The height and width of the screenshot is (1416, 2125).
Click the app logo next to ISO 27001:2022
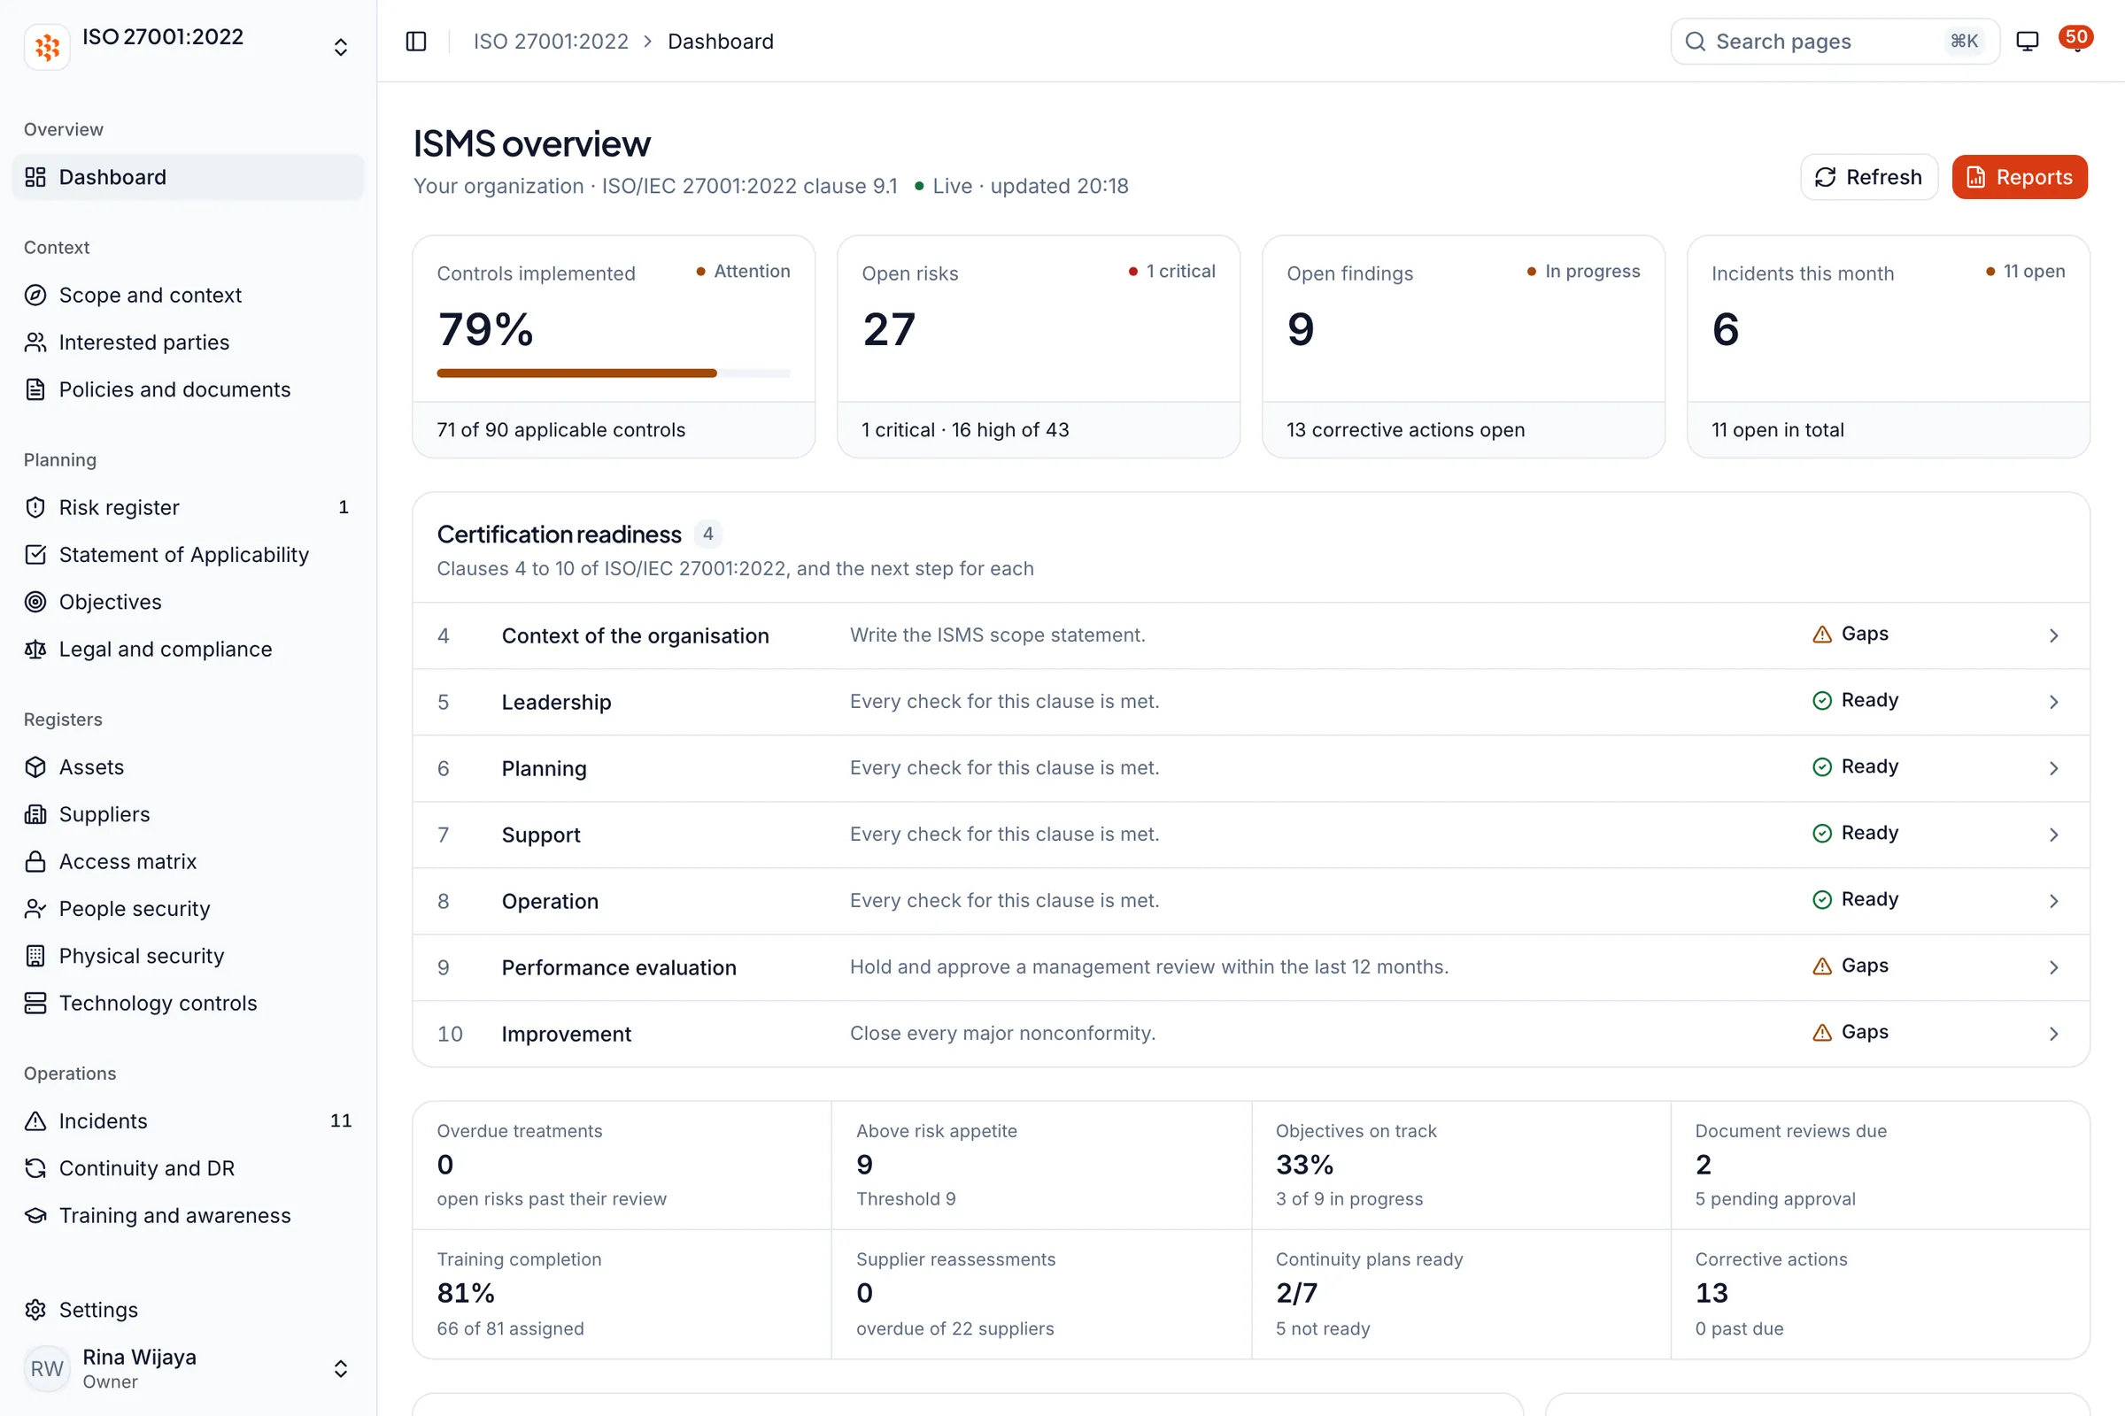pos(47,47)
